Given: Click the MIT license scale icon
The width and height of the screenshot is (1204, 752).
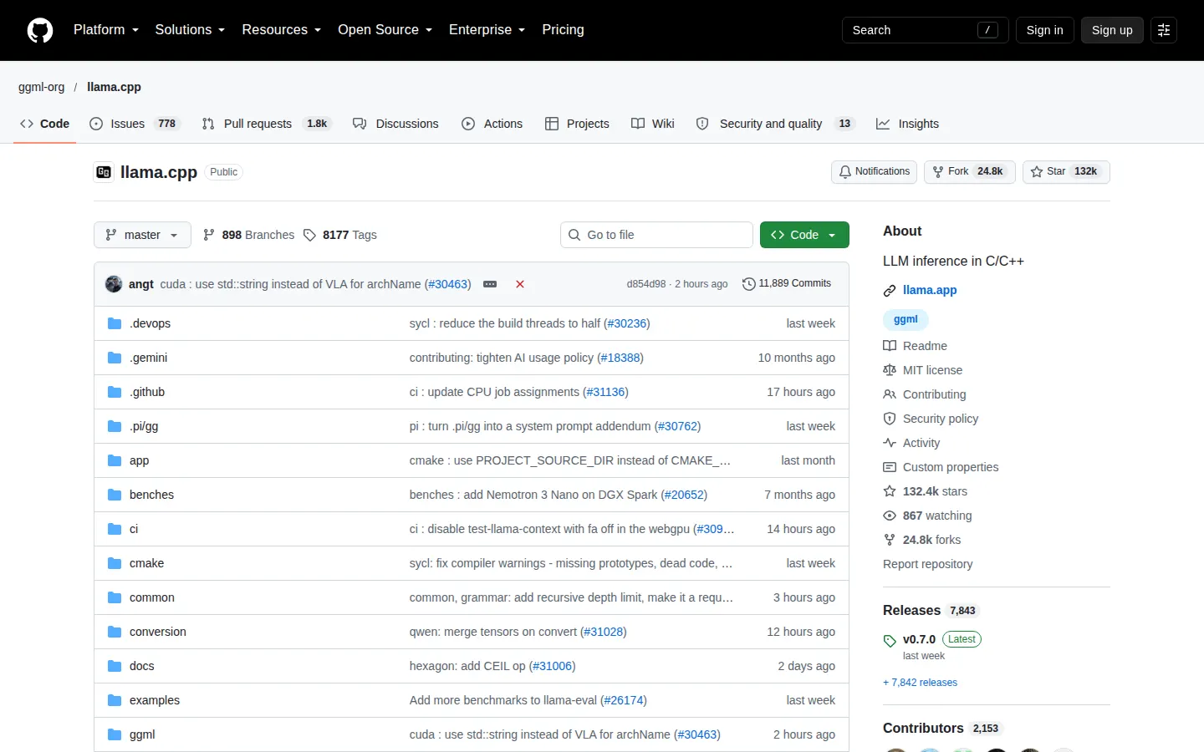Looking at the screenshot, I should point(890,370).
